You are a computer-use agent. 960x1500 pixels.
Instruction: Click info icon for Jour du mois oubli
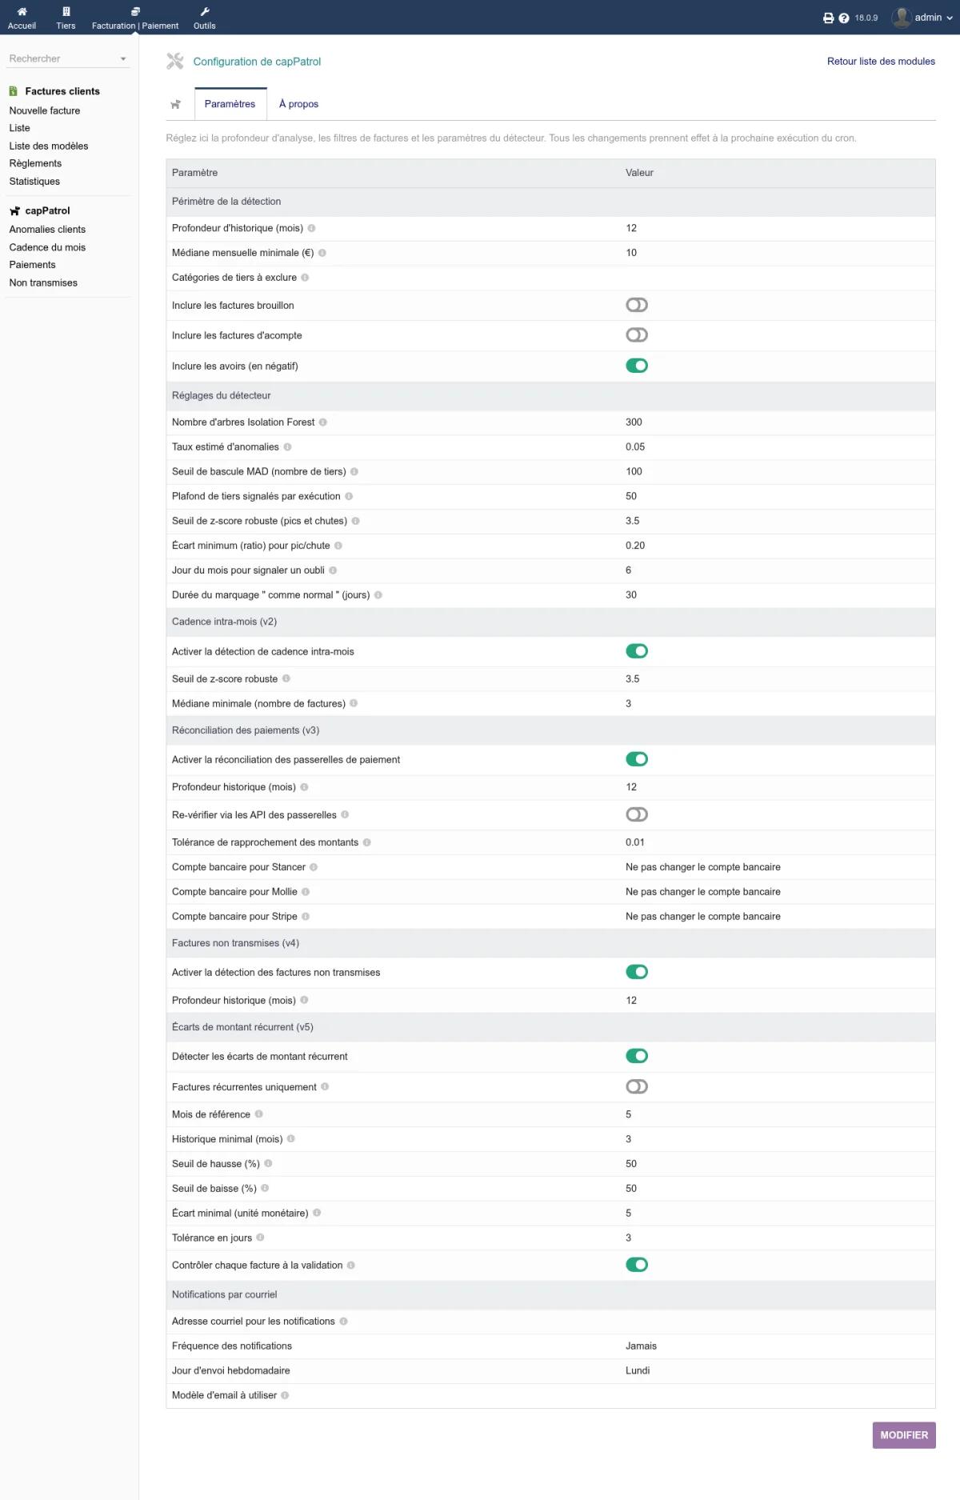pyautogui.click(x=333, y=570)
